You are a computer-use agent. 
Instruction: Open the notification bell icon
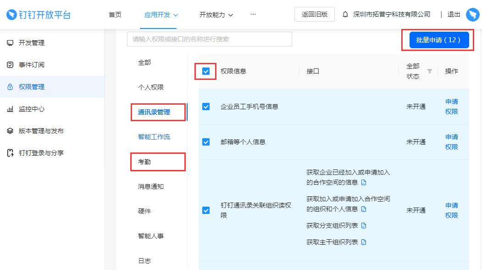pyautogui.click(x=345, y=15)
